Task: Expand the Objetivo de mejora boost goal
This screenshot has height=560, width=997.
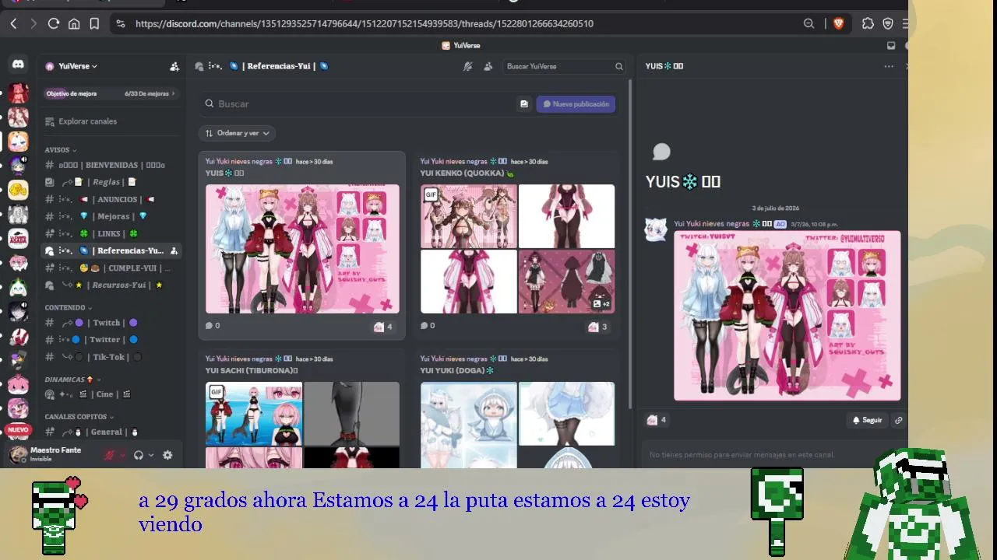Action: pos(110,93)
